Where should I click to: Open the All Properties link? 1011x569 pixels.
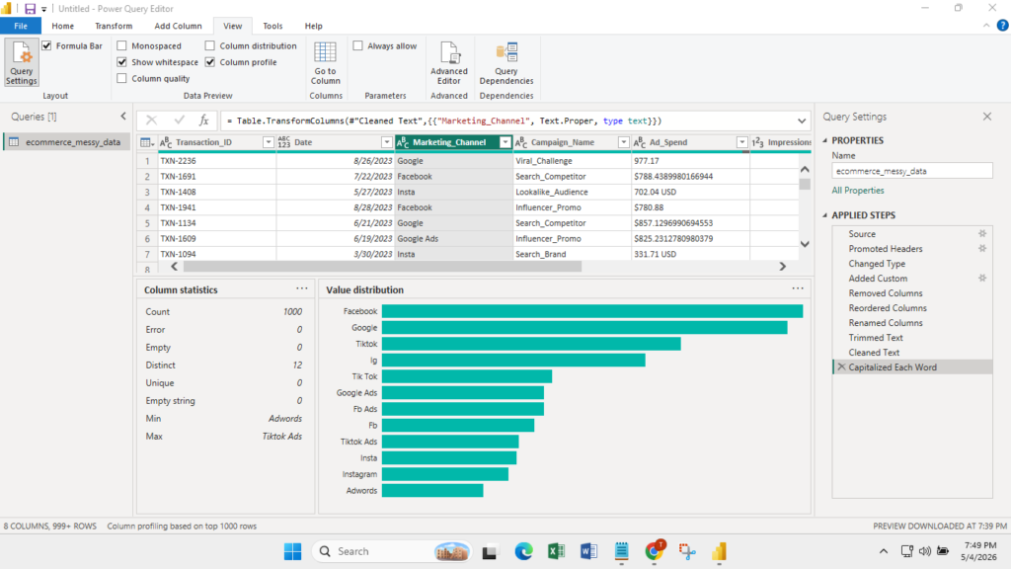tap(858, 191)
